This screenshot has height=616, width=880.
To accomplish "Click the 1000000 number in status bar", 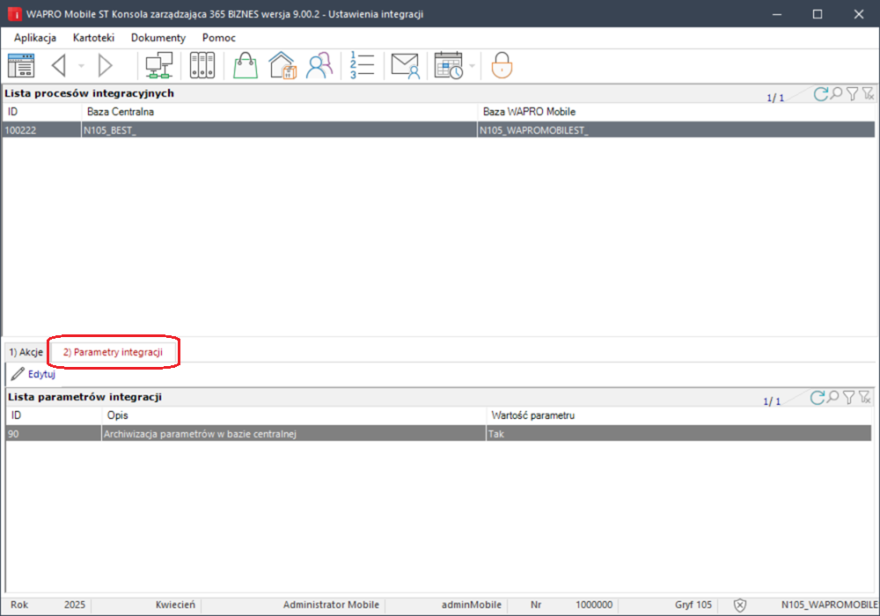I will (x=594, y=605).
